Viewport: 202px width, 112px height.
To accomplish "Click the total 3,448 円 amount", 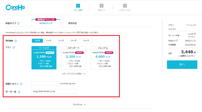I will click(188, 52).
